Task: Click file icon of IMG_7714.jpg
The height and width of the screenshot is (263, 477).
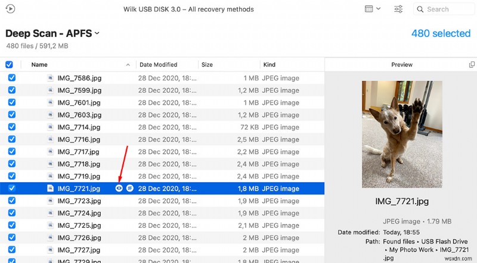Action: tap(51, 127)
